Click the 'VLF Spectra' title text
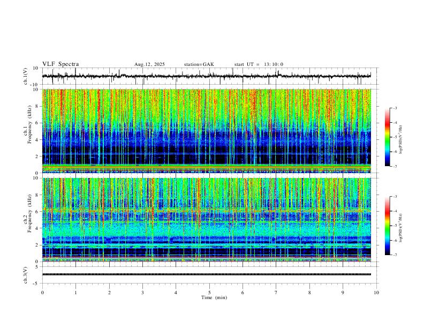This screenshot has height=328, width=424. click(60, 64)
